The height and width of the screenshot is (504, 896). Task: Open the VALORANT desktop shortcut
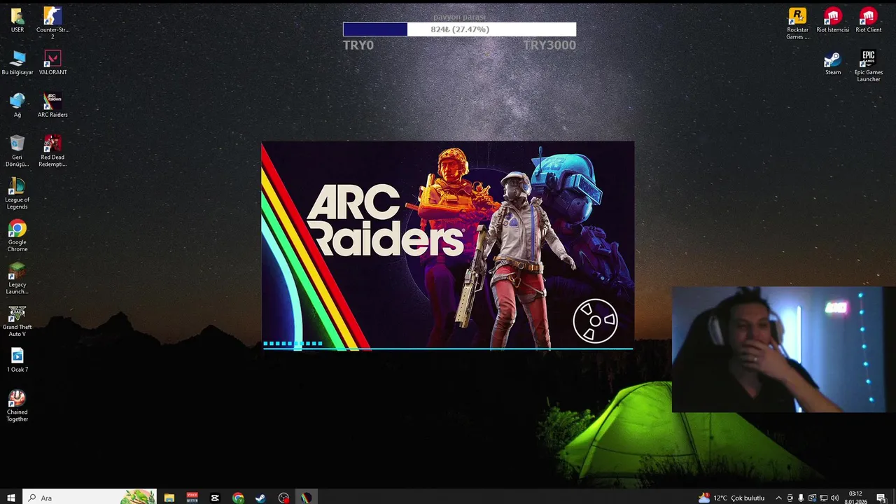[x=52, y=63]
